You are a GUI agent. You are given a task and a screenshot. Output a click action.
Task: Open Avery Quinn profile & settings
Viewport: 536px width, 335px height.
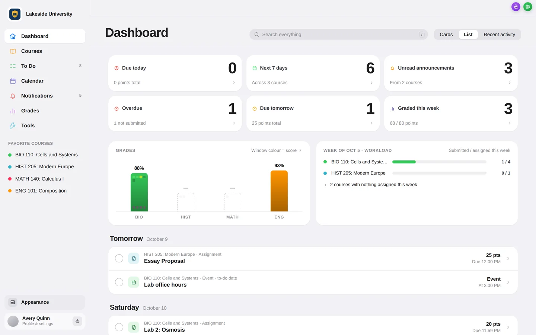45,321
